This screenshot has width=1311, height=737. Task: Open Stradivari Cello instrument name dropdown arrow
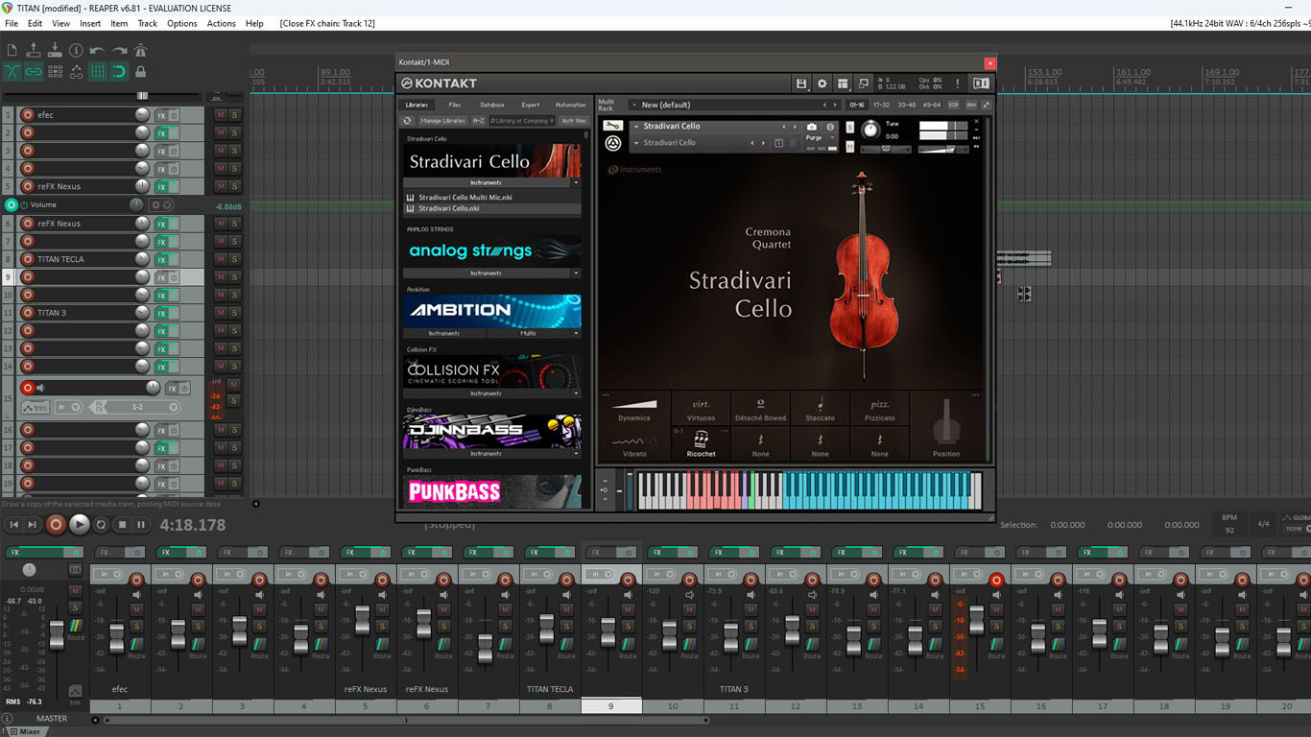pyautogui.click(x=635, y=126)
